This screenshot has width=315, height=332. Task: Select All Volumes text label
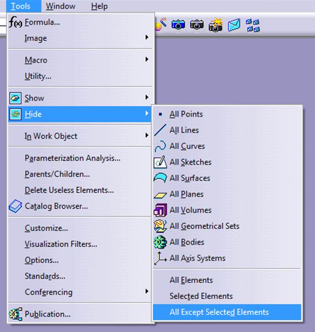click(191, 210)
